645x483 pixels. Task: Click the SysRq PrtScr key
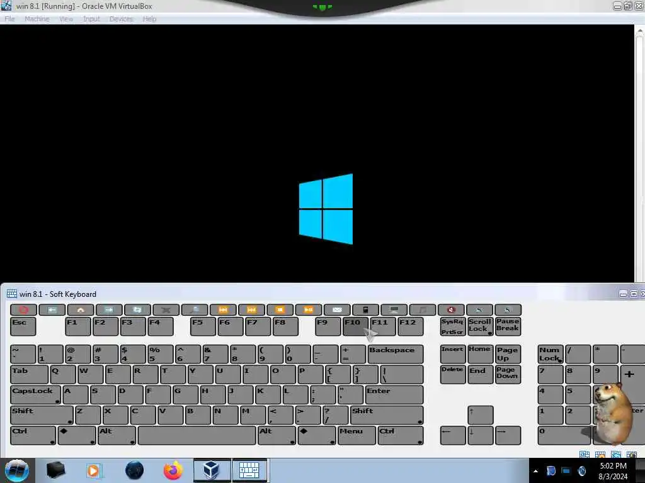pyautogui.click(x=452, y=326)
